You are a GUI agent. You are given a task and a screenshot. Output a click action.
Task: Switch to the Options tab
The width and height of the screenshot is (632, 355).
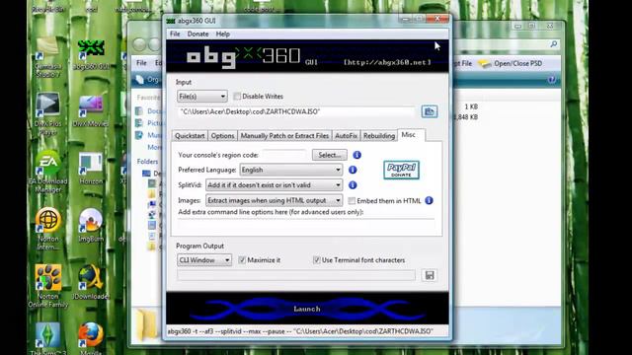222,136
